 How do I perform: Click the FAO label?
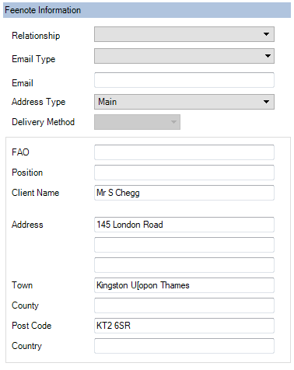20,152
